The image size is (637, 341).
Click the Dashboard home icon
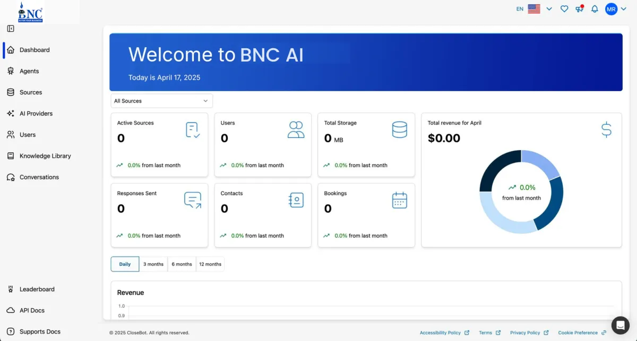(x=11, y=50)
